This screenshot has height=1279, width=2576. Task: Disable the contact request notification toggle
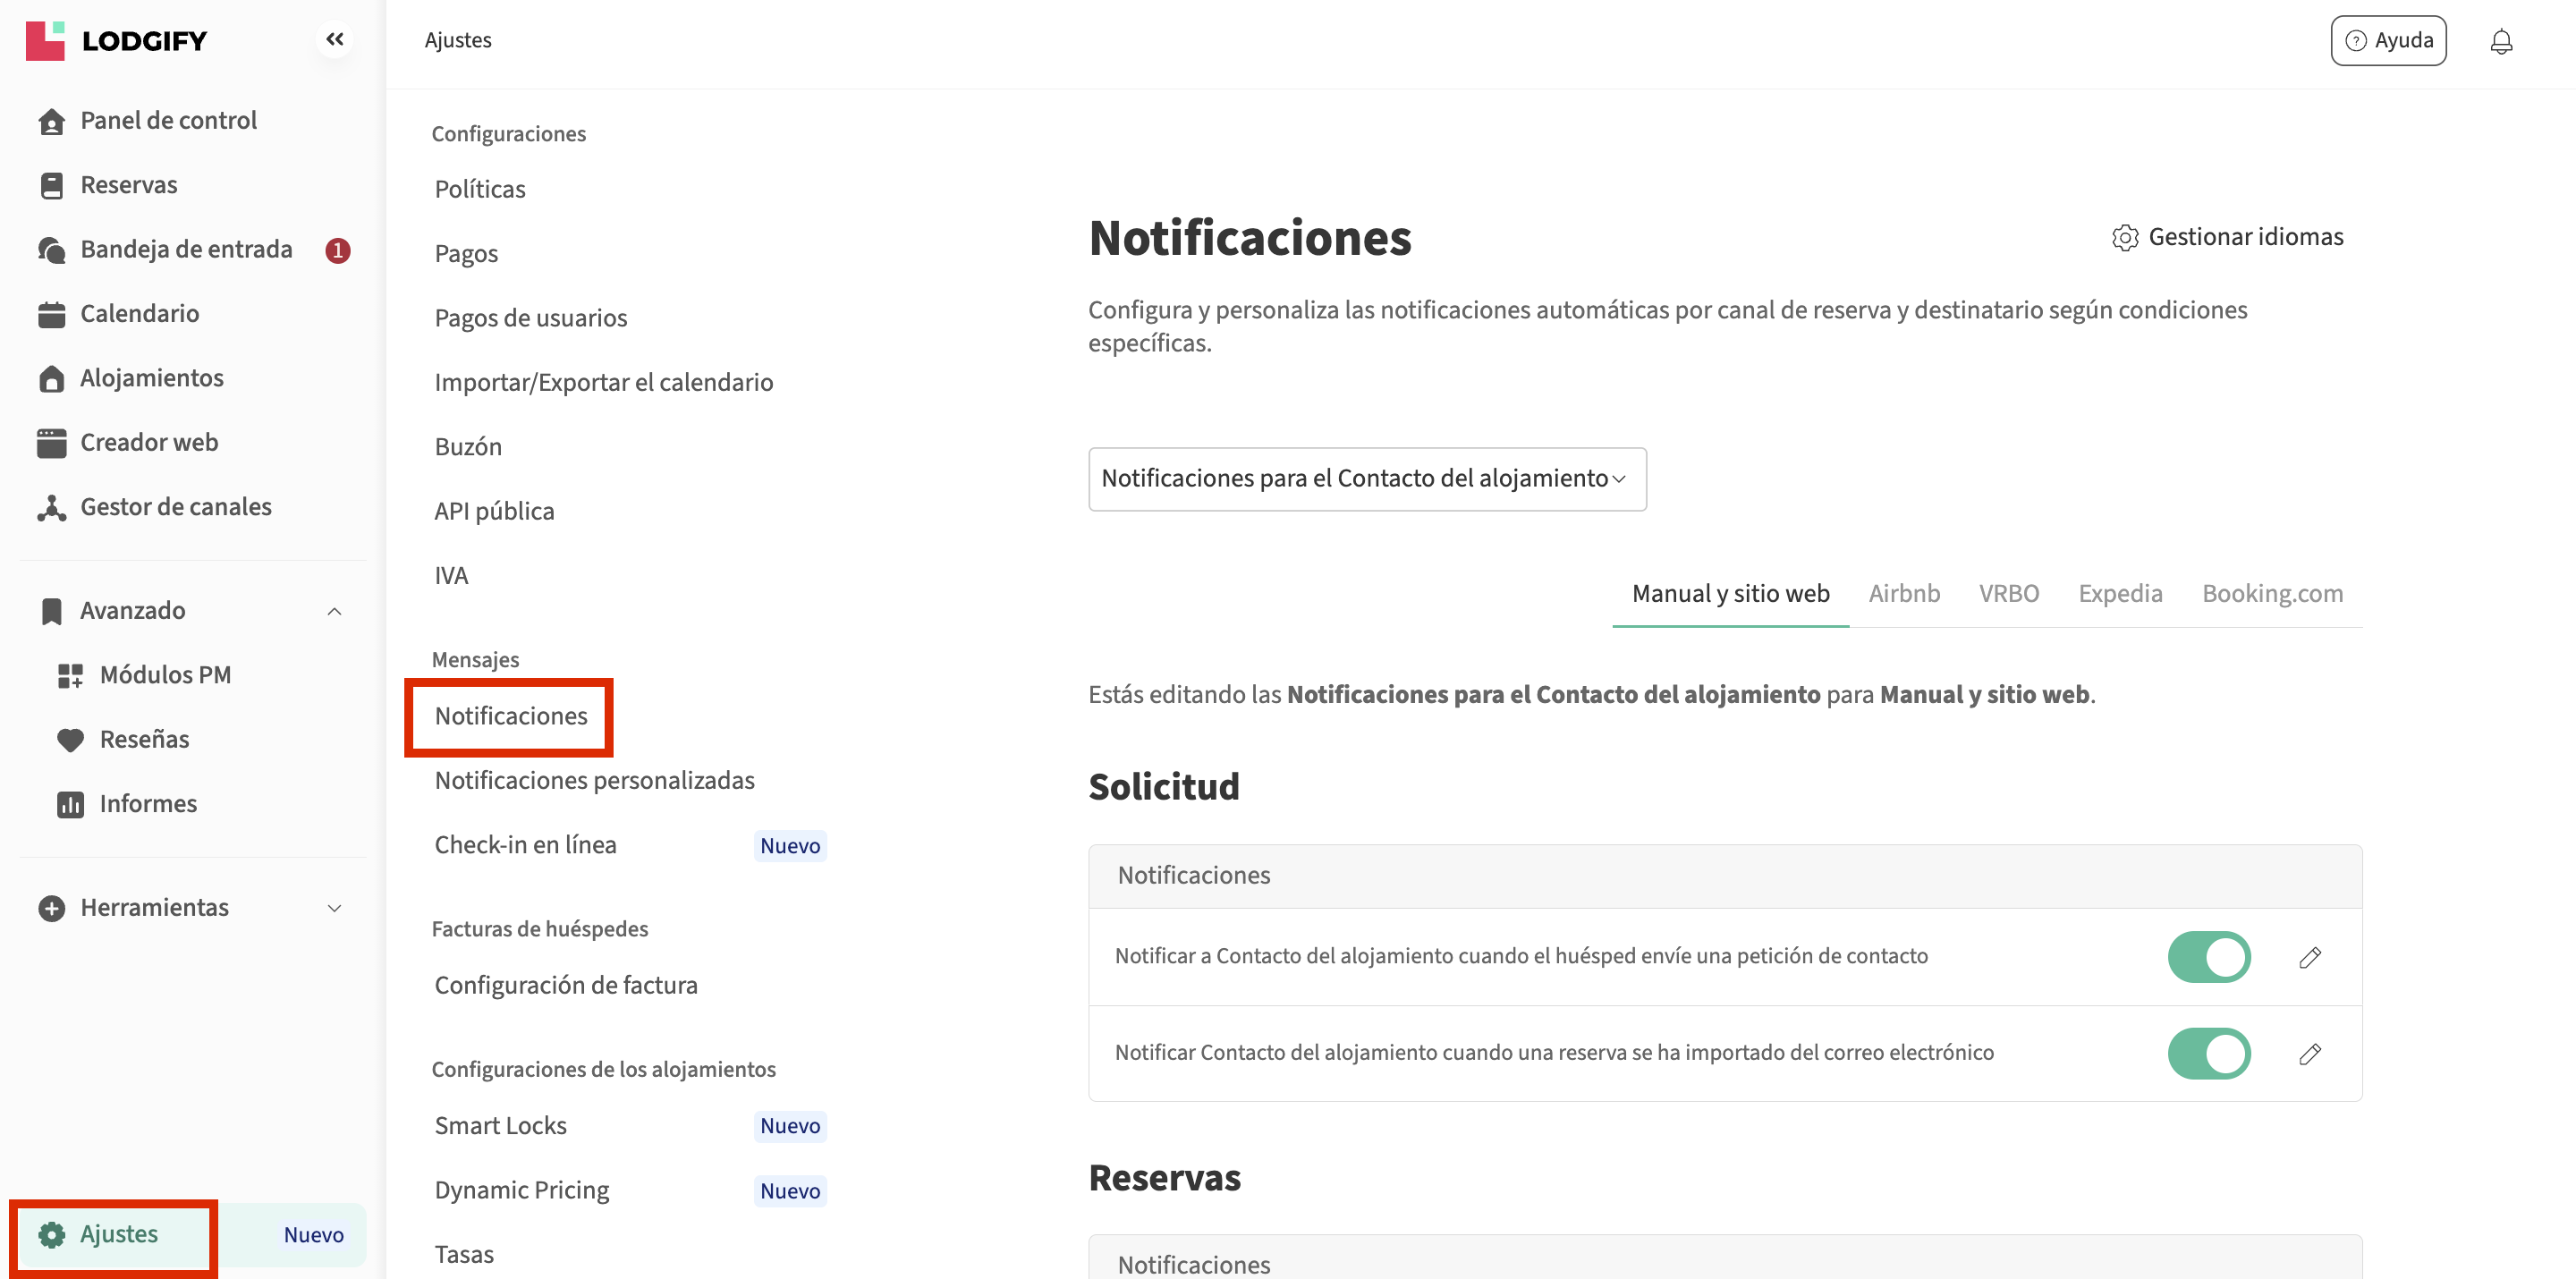coord(2208,957)
